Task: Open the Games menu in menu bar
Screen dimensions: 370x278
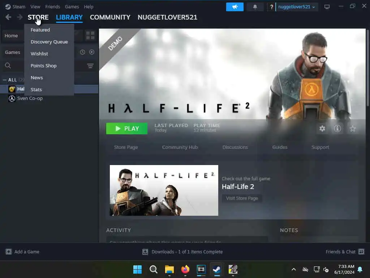Action: pos(72,7)
